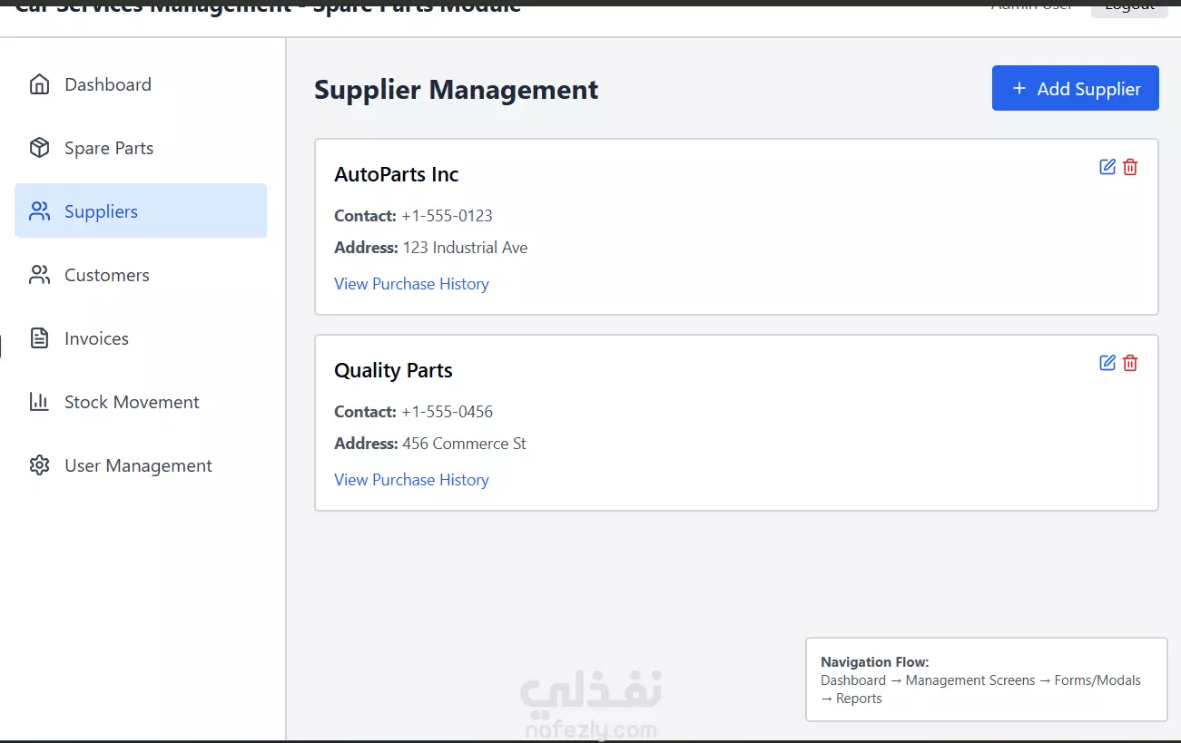Select the Quality Parts supplier name
The image size is (1181, 743).
click(393, 370)
